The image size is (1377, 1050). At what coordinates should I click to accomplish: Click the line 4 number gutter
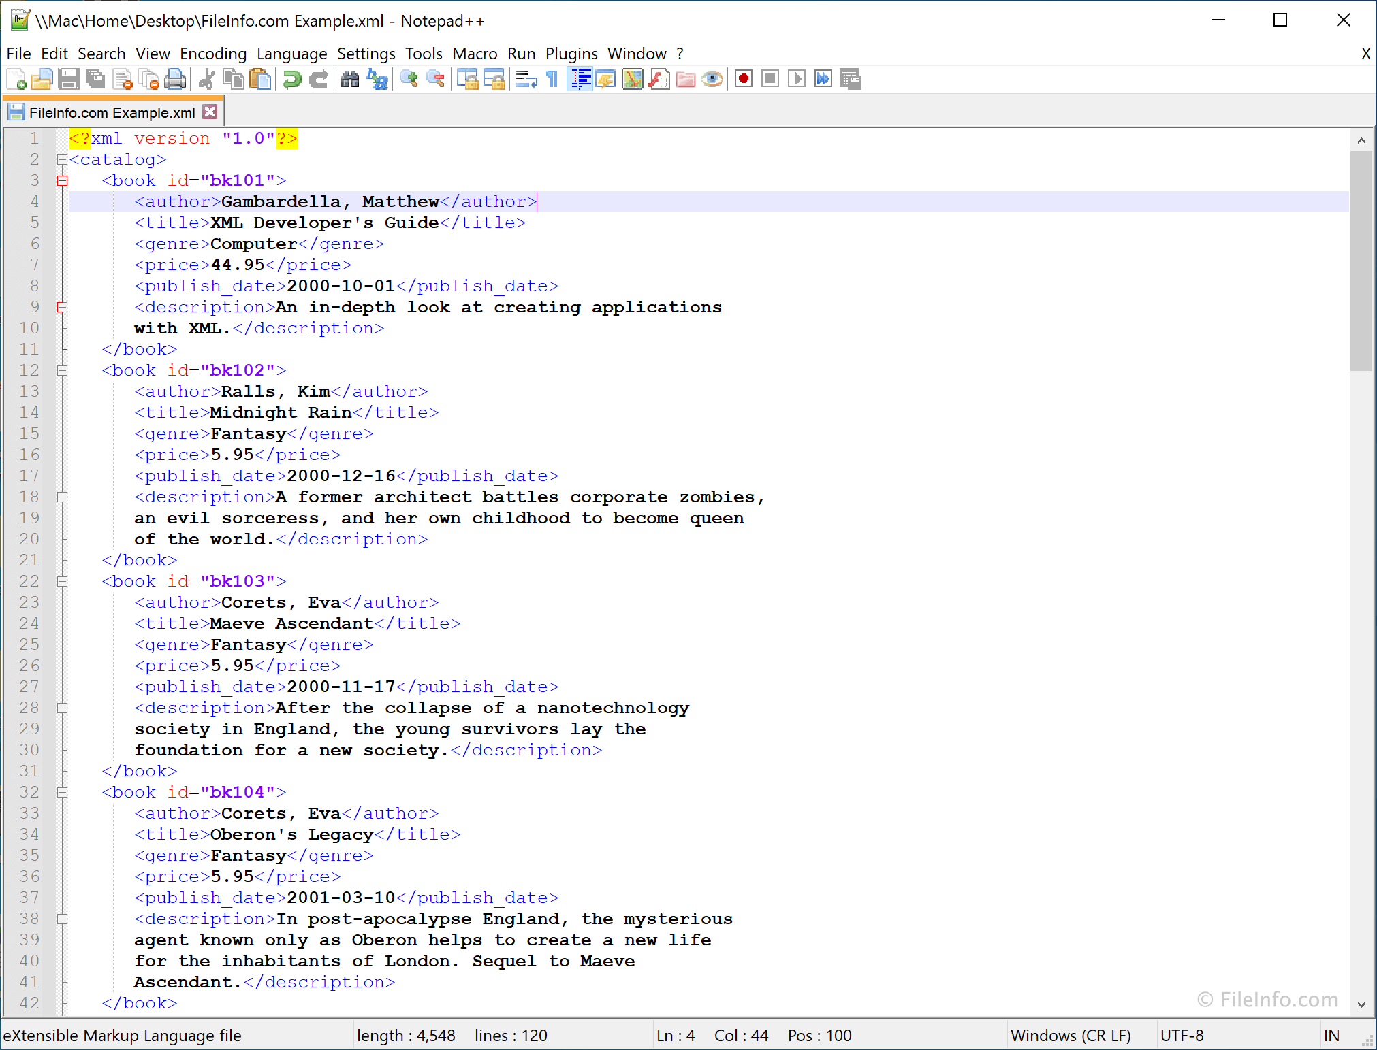(x=35, y=201)
